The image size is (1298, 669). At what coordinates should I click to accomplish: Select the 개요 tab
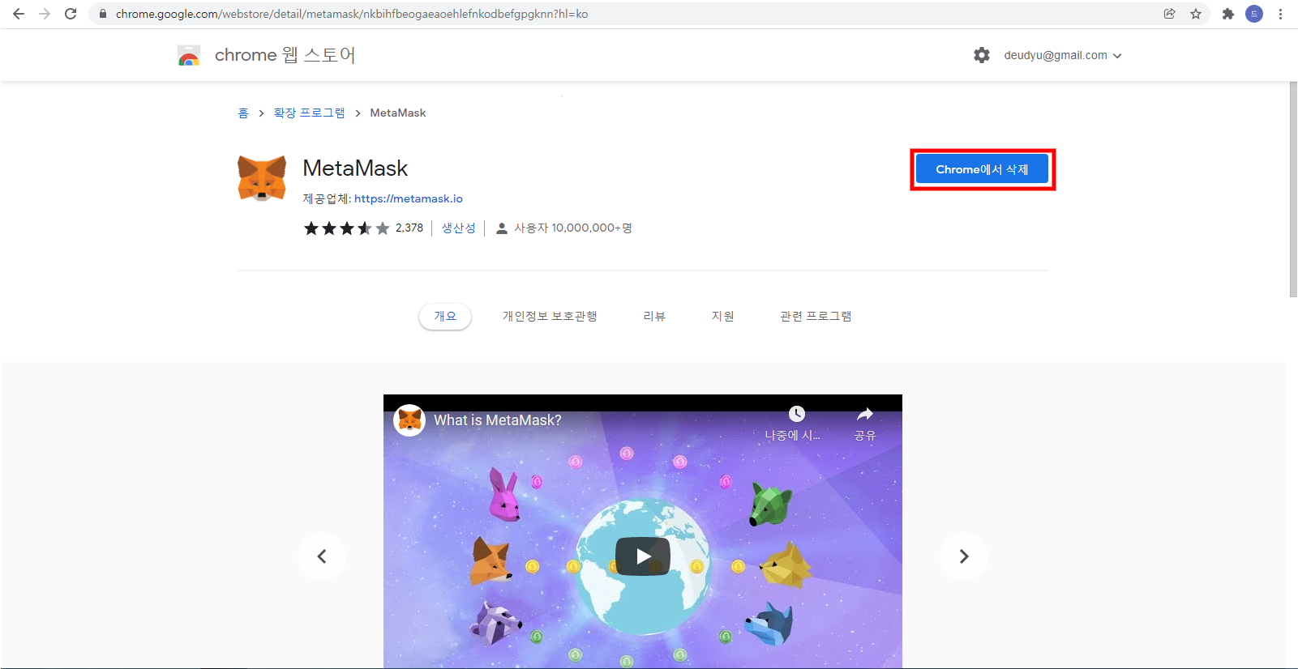(445, 316)
